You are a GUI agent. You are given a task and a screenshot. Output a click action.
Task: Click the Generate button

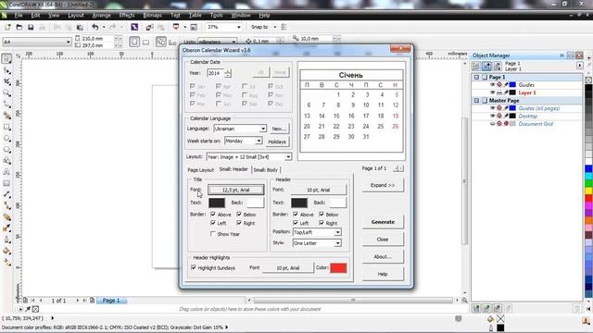(383, 222)
